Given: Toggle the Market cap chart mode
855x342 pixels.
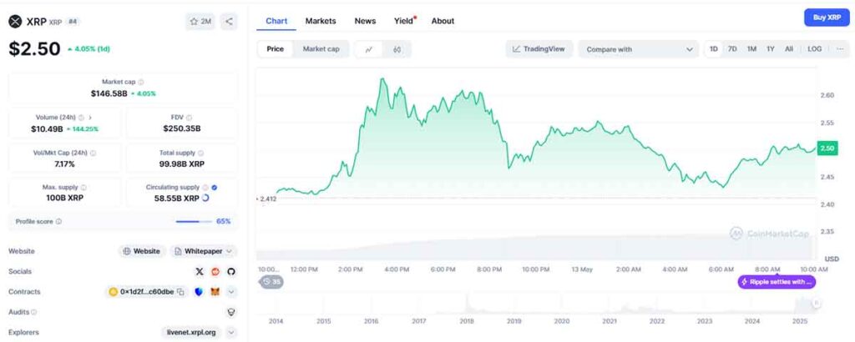Looking at the screenshot, I should [321, 49].
